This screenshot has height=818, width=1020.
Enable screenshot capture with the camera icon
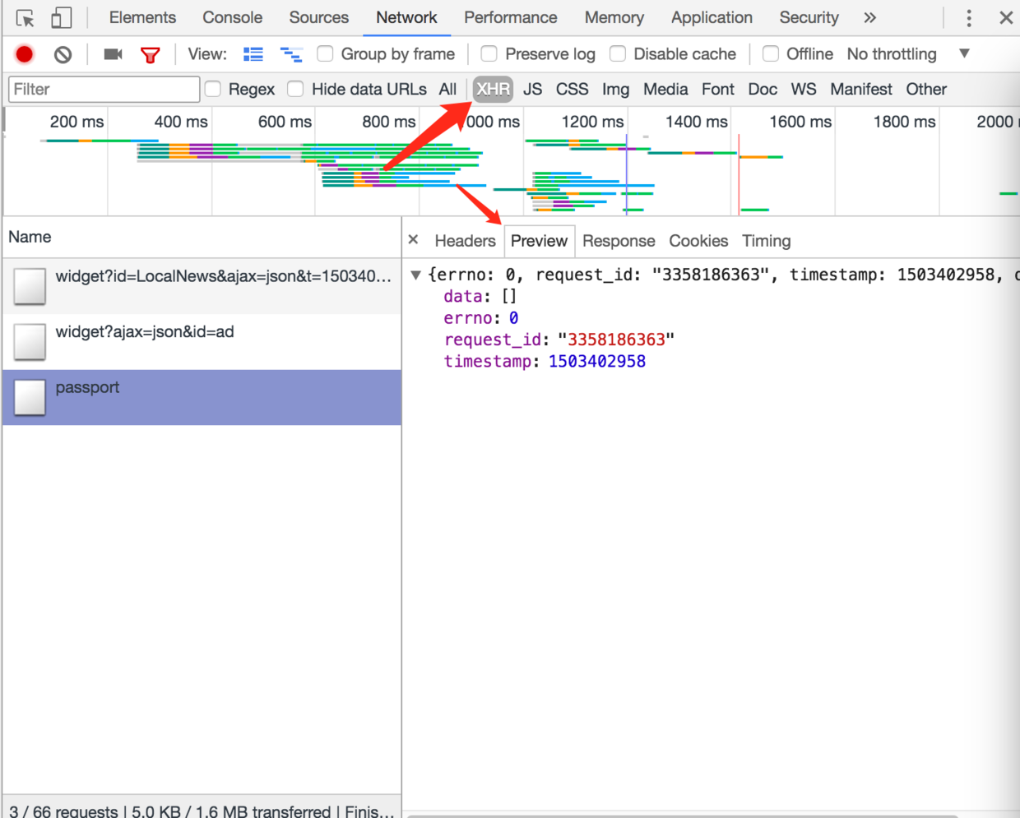114,54
